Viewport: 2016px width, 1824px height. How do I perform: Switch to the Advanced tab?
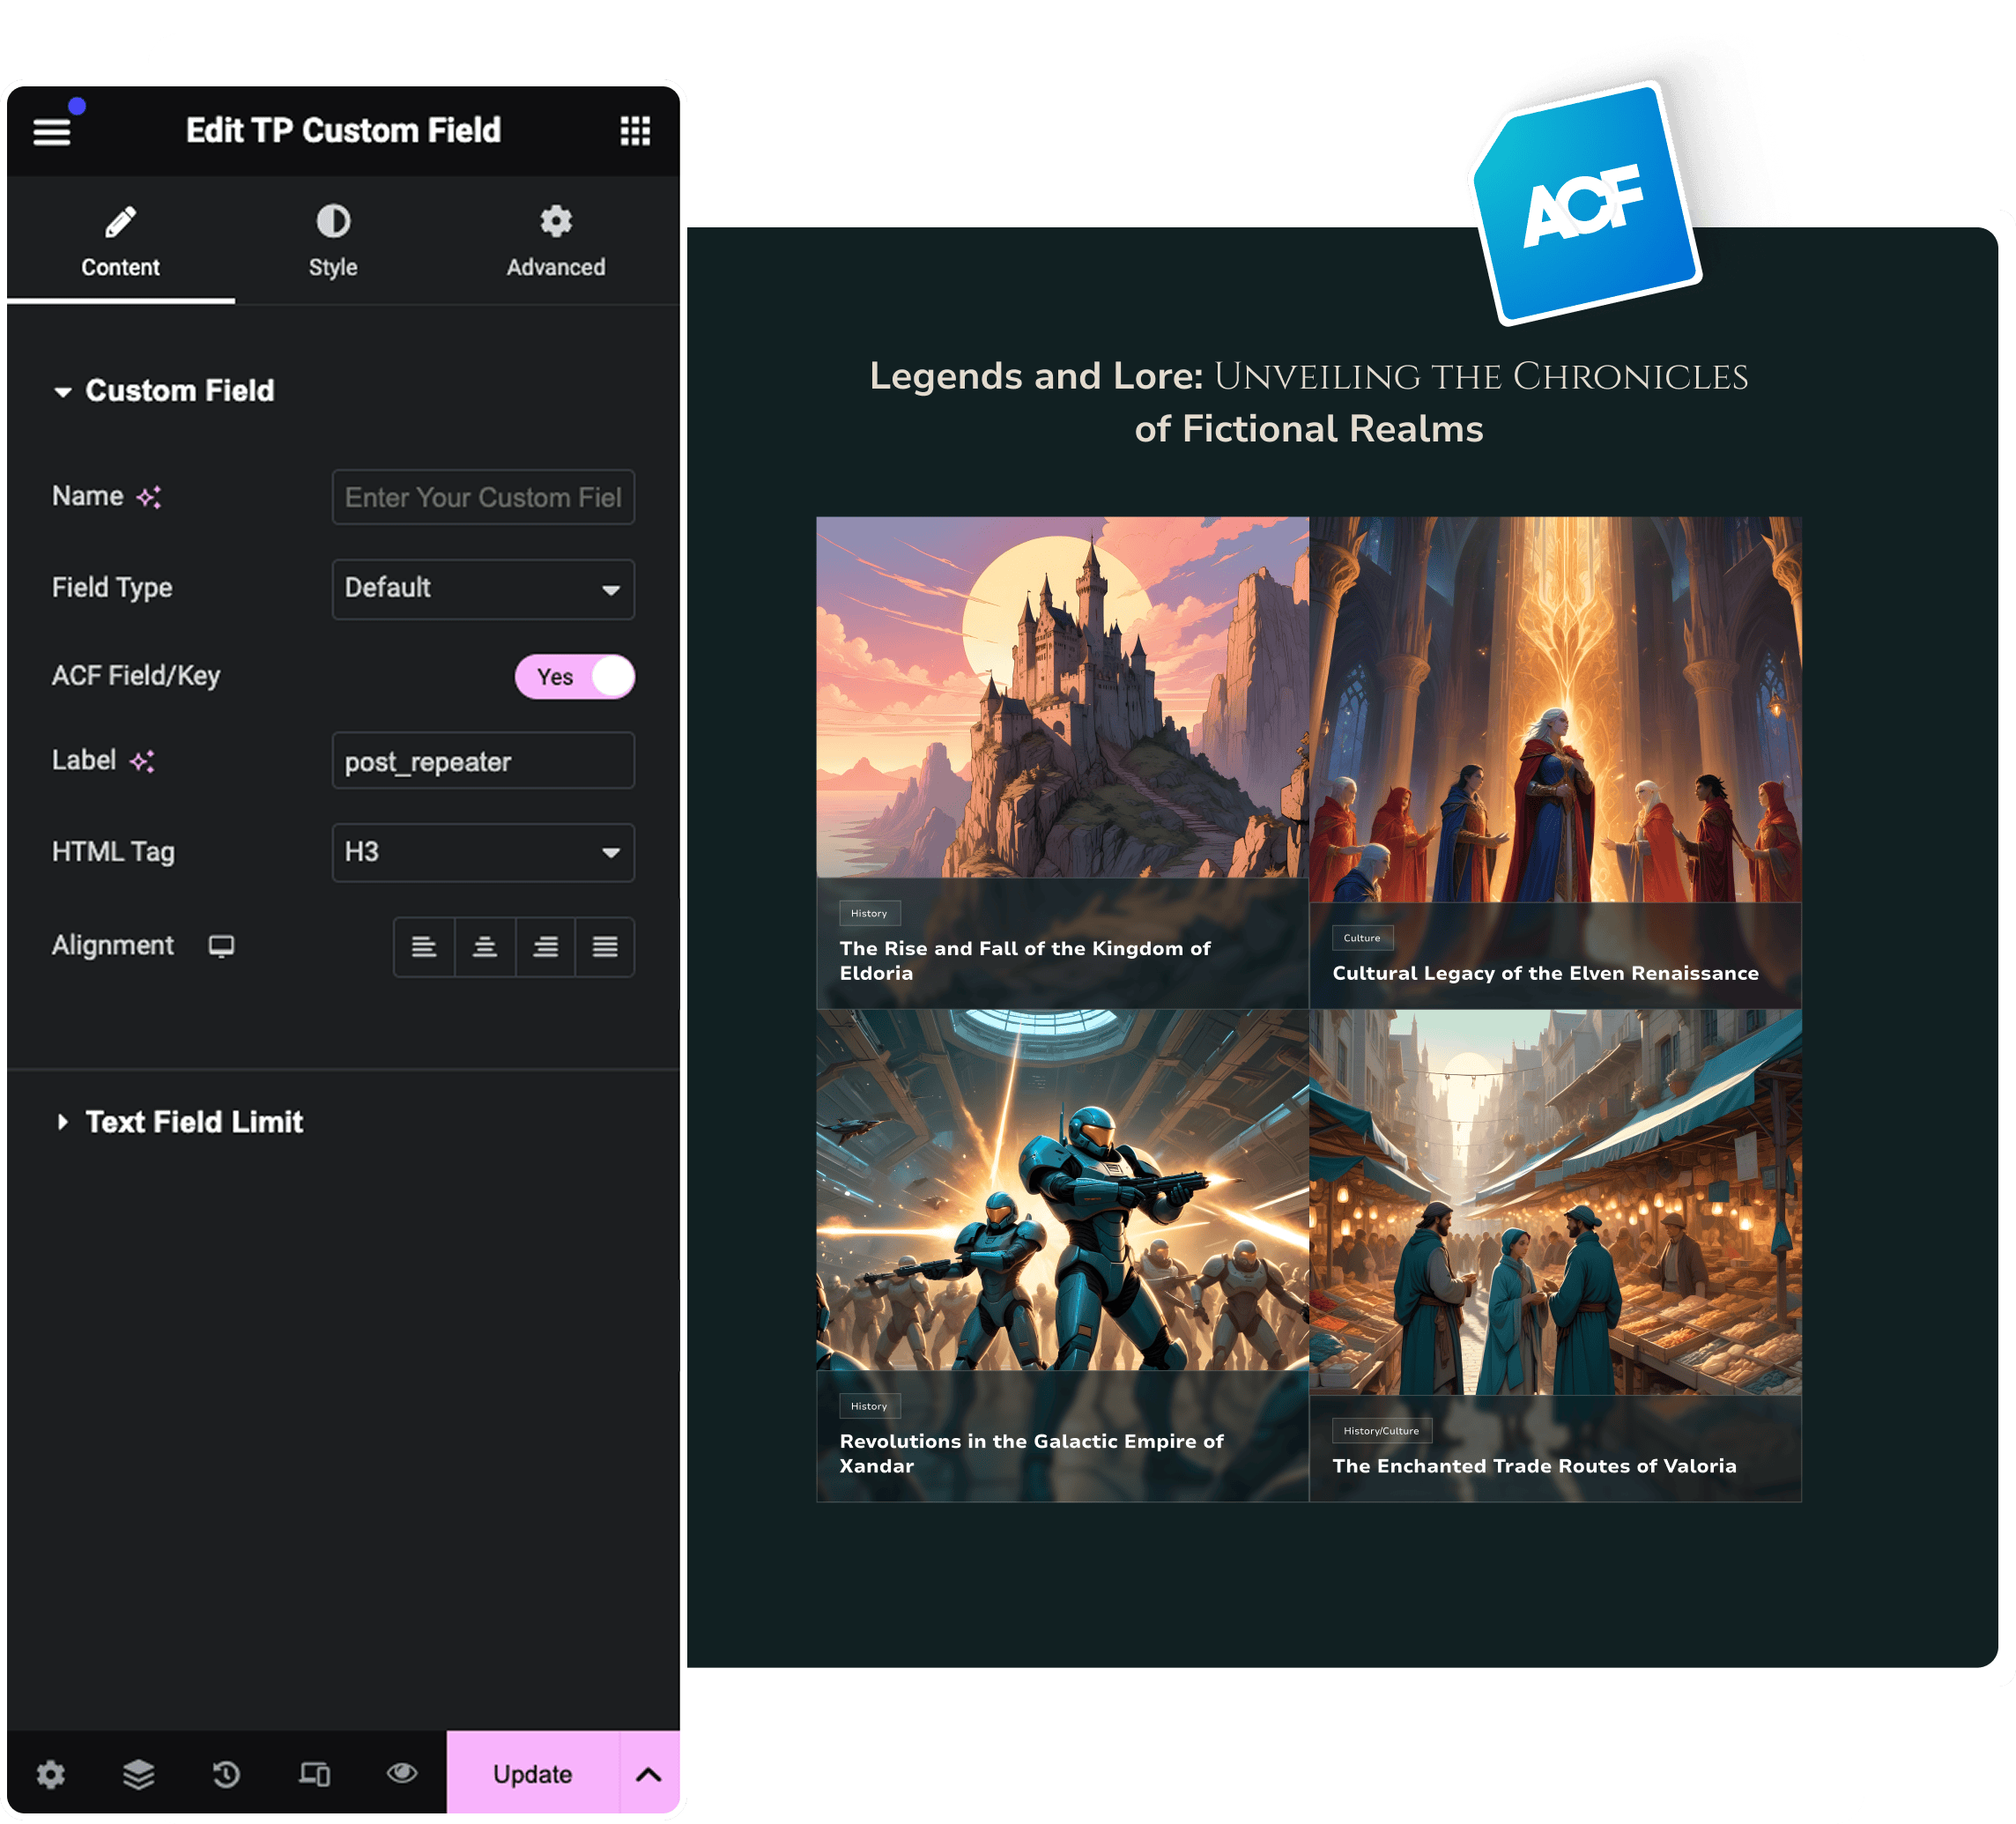[555, 241]
